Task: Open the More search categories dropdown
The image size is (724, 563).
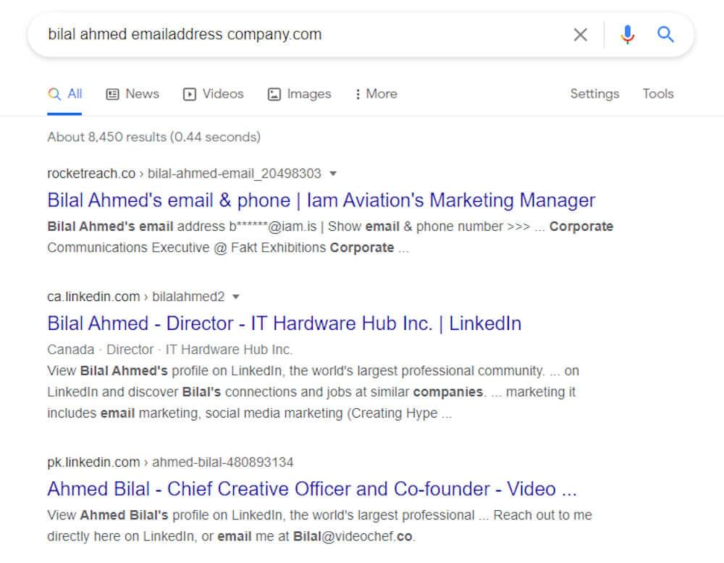Action: pos(376,93)
